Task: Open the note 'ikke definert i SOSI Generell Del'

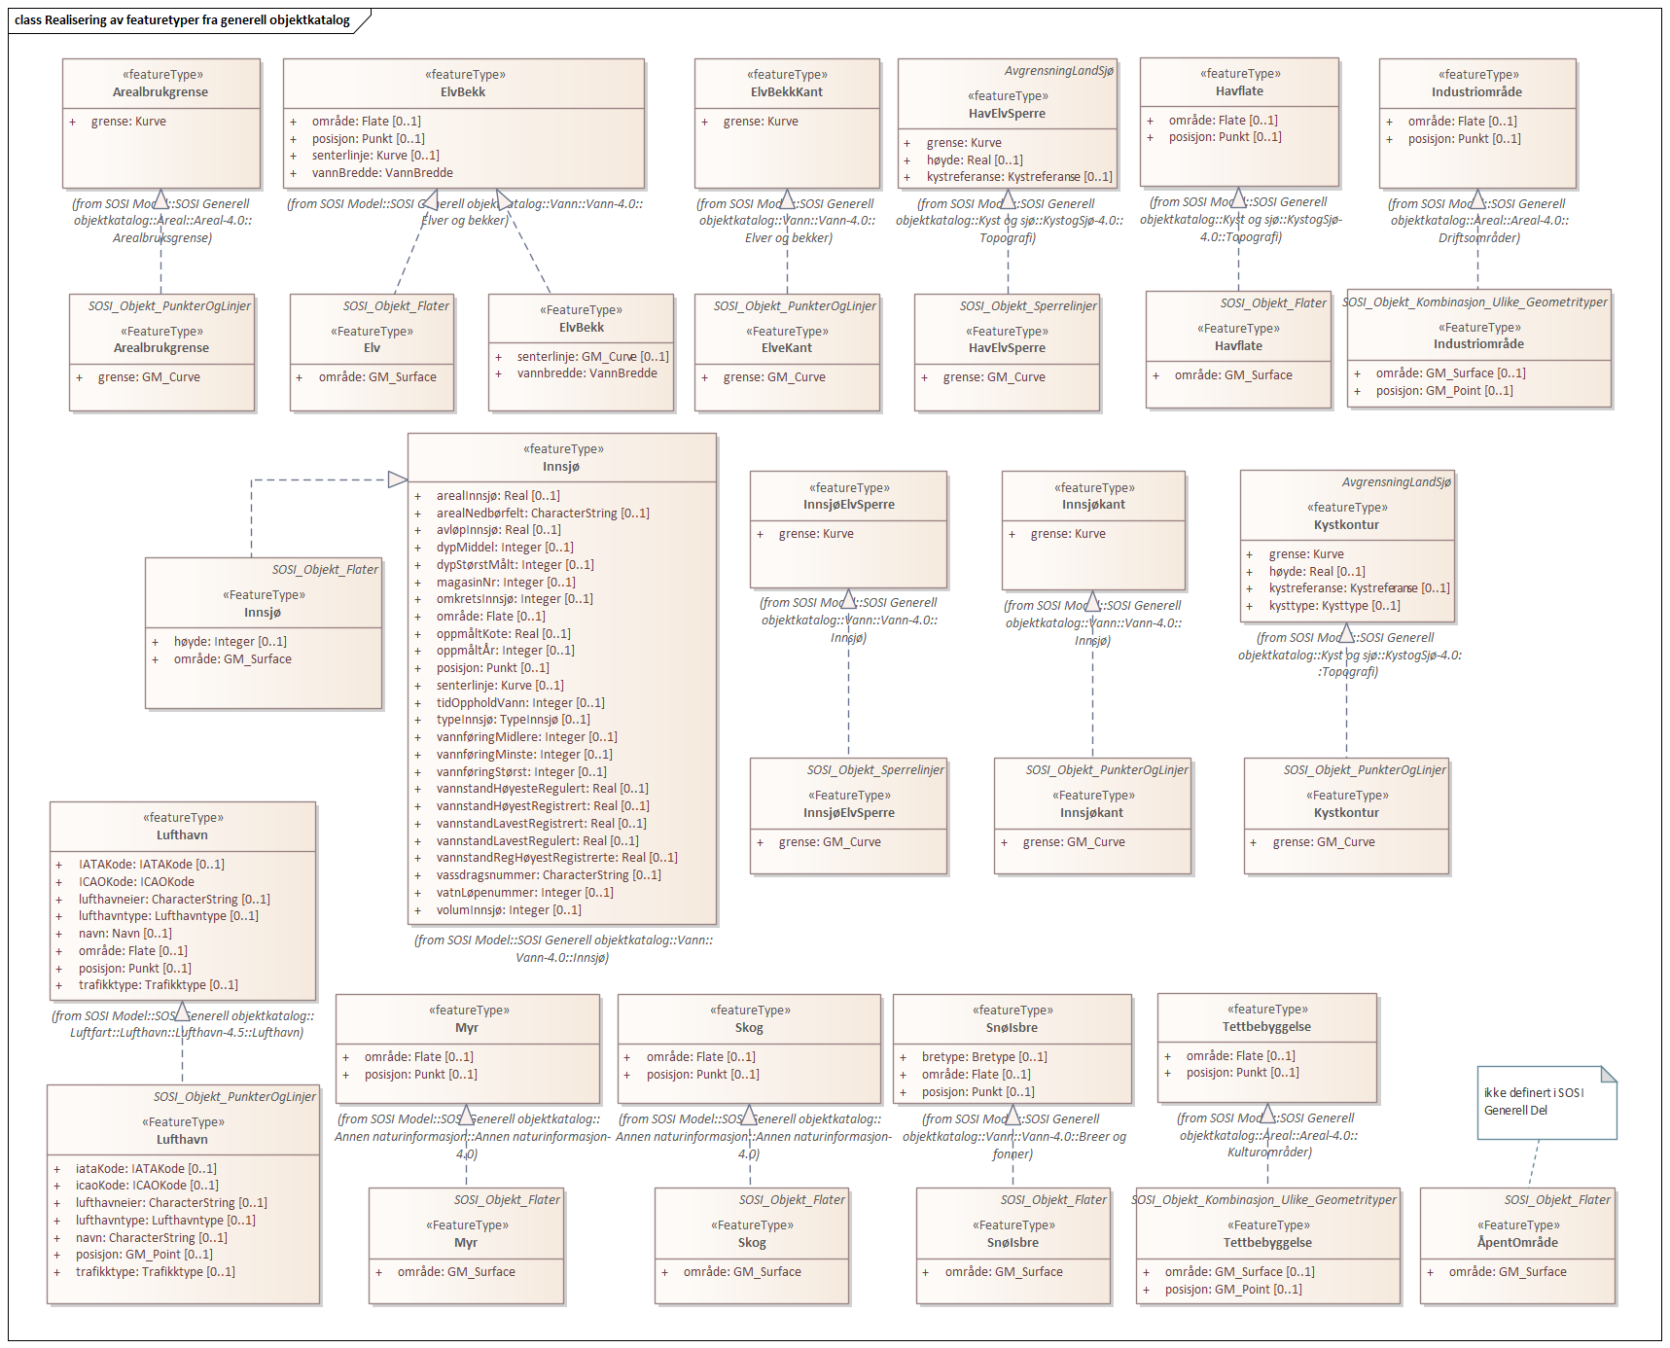Action: coord(1546,1102)
